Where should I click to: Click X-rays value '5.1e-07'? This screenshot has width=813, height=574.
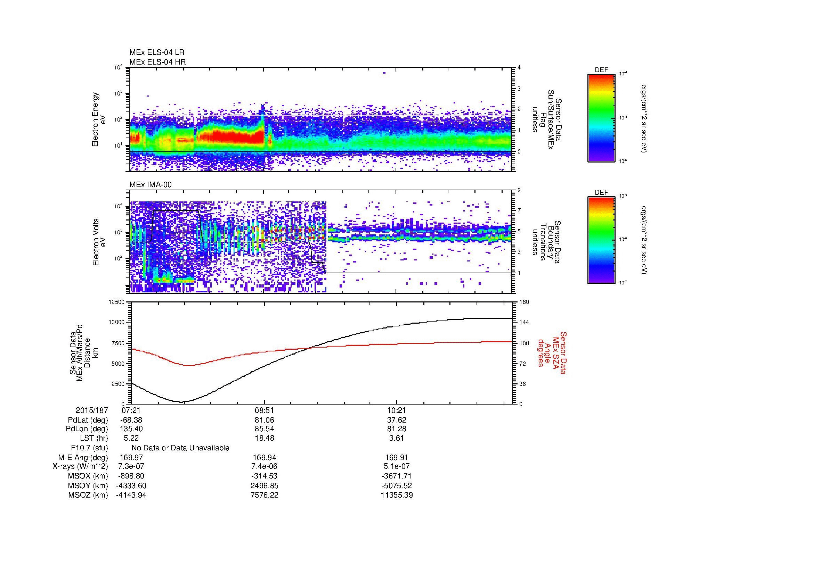coord(397,466)
